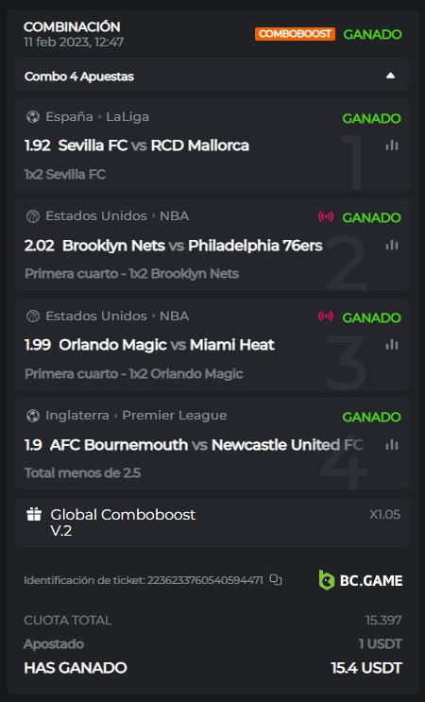The image size is (425, 702).
Task: Open stats icon for Sevilla FC match
Action: (x=392, y=146)
